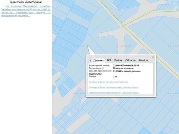Click the '01.05 Для індивідуального' purpose text

click(x=127, y=71)
